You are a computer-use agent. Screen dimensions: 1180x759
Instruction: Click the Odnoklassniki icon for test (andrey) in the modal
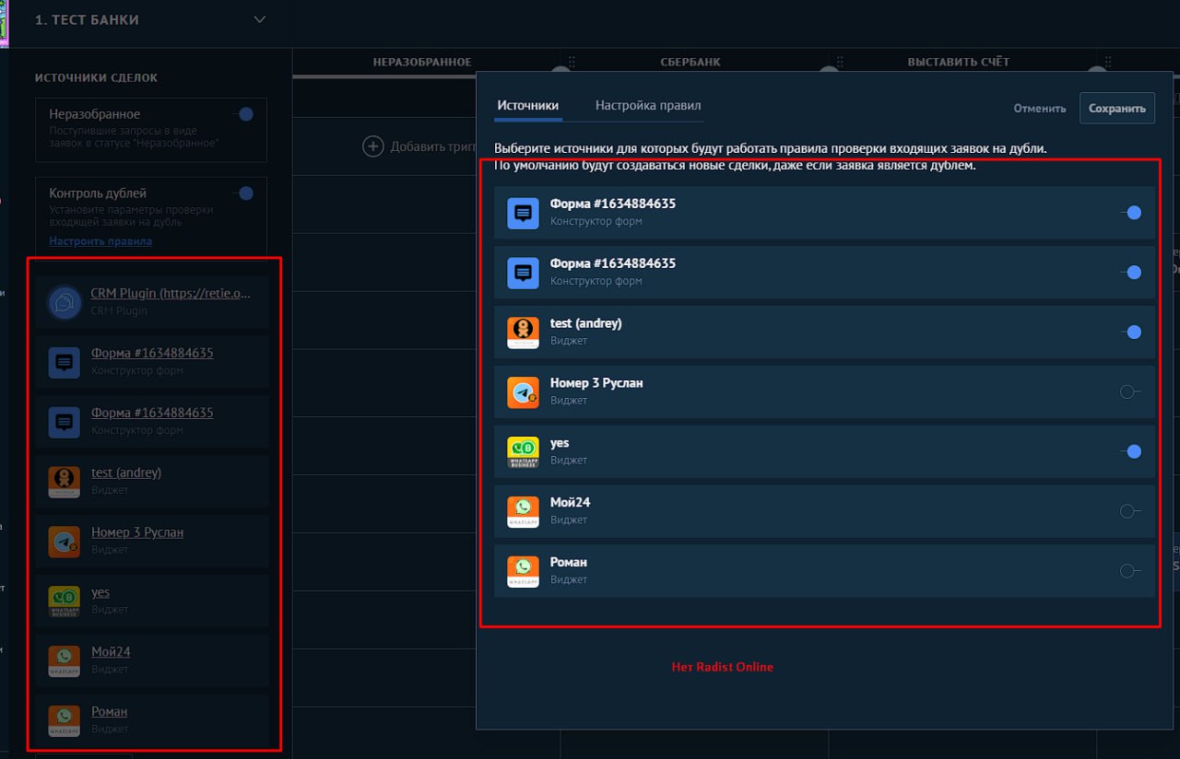click(x=523, y=332)
